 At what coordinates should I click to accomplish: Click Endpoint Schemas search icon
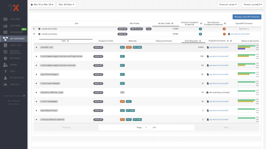click(228, 41)
